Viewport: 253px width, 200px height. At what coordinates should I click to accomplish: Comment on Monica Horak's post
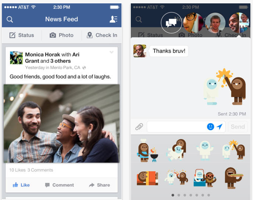(x=59, y=185)
